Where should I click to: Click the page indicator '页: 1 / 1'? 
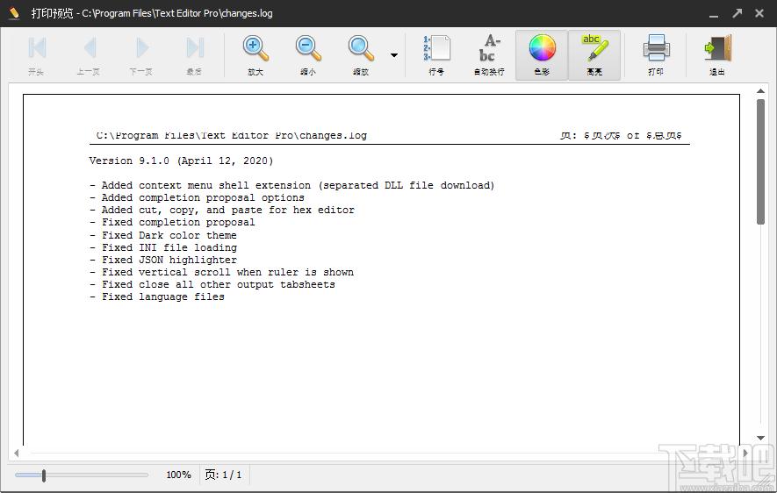tap(224, 475)
